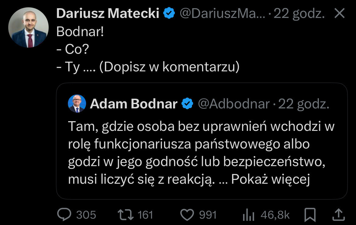Screen dimensions: 356x225
Task: Click the quoted tweet's 22 godz. timestamp
Action: tap(304, 104)
